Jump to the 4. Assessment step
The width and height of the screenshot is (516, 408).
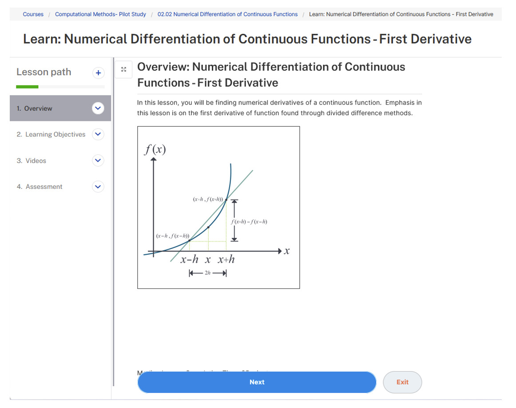(40, 187)
